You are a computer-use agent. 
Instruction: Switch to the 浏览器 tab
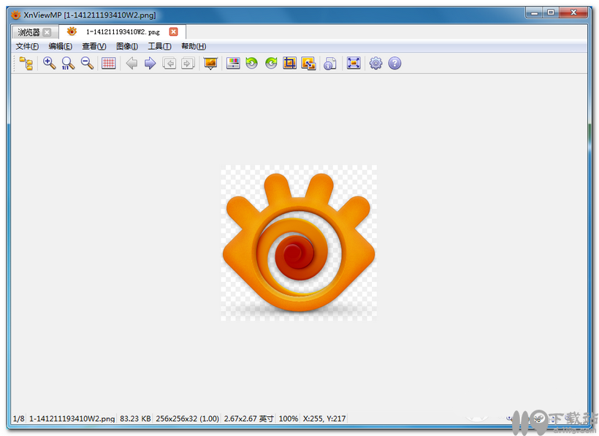(x=28, y=32)
